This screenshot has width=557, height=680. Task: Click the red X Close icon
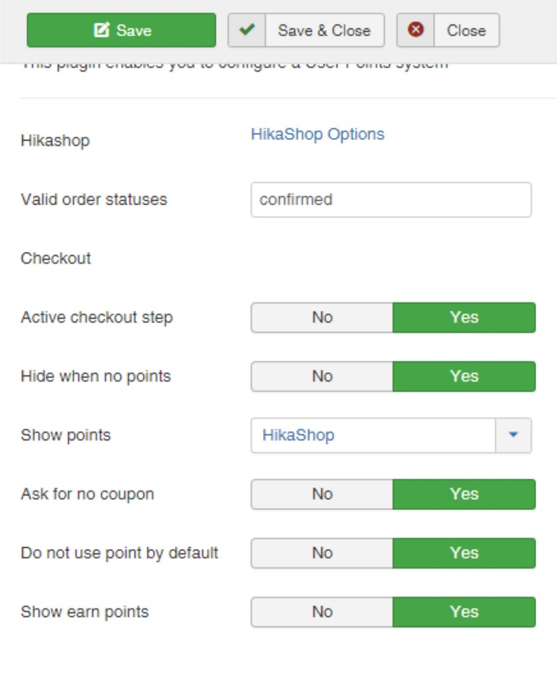click(416, 30)
